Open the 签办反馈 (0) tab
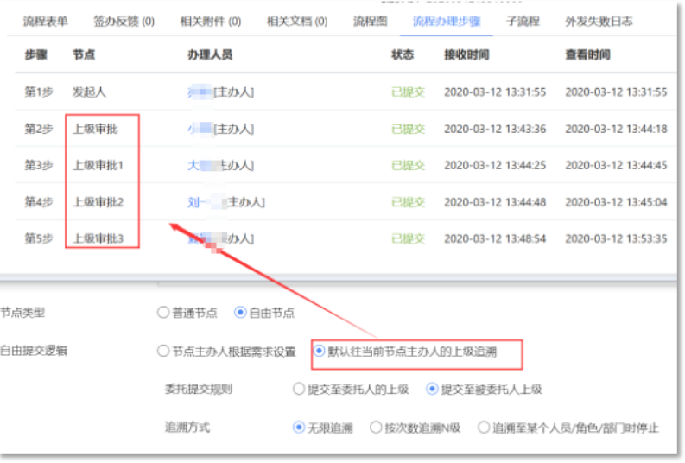The width and height of the screenshot is (685, 463). click(x=124, y=22)
